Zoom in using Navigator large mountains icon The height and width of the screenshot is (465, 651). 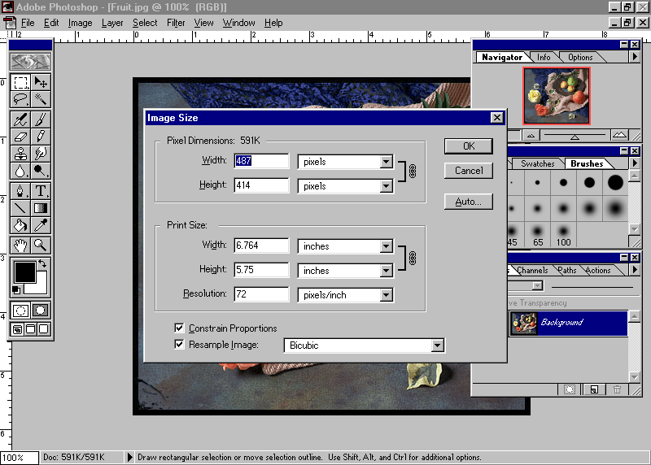619,135
